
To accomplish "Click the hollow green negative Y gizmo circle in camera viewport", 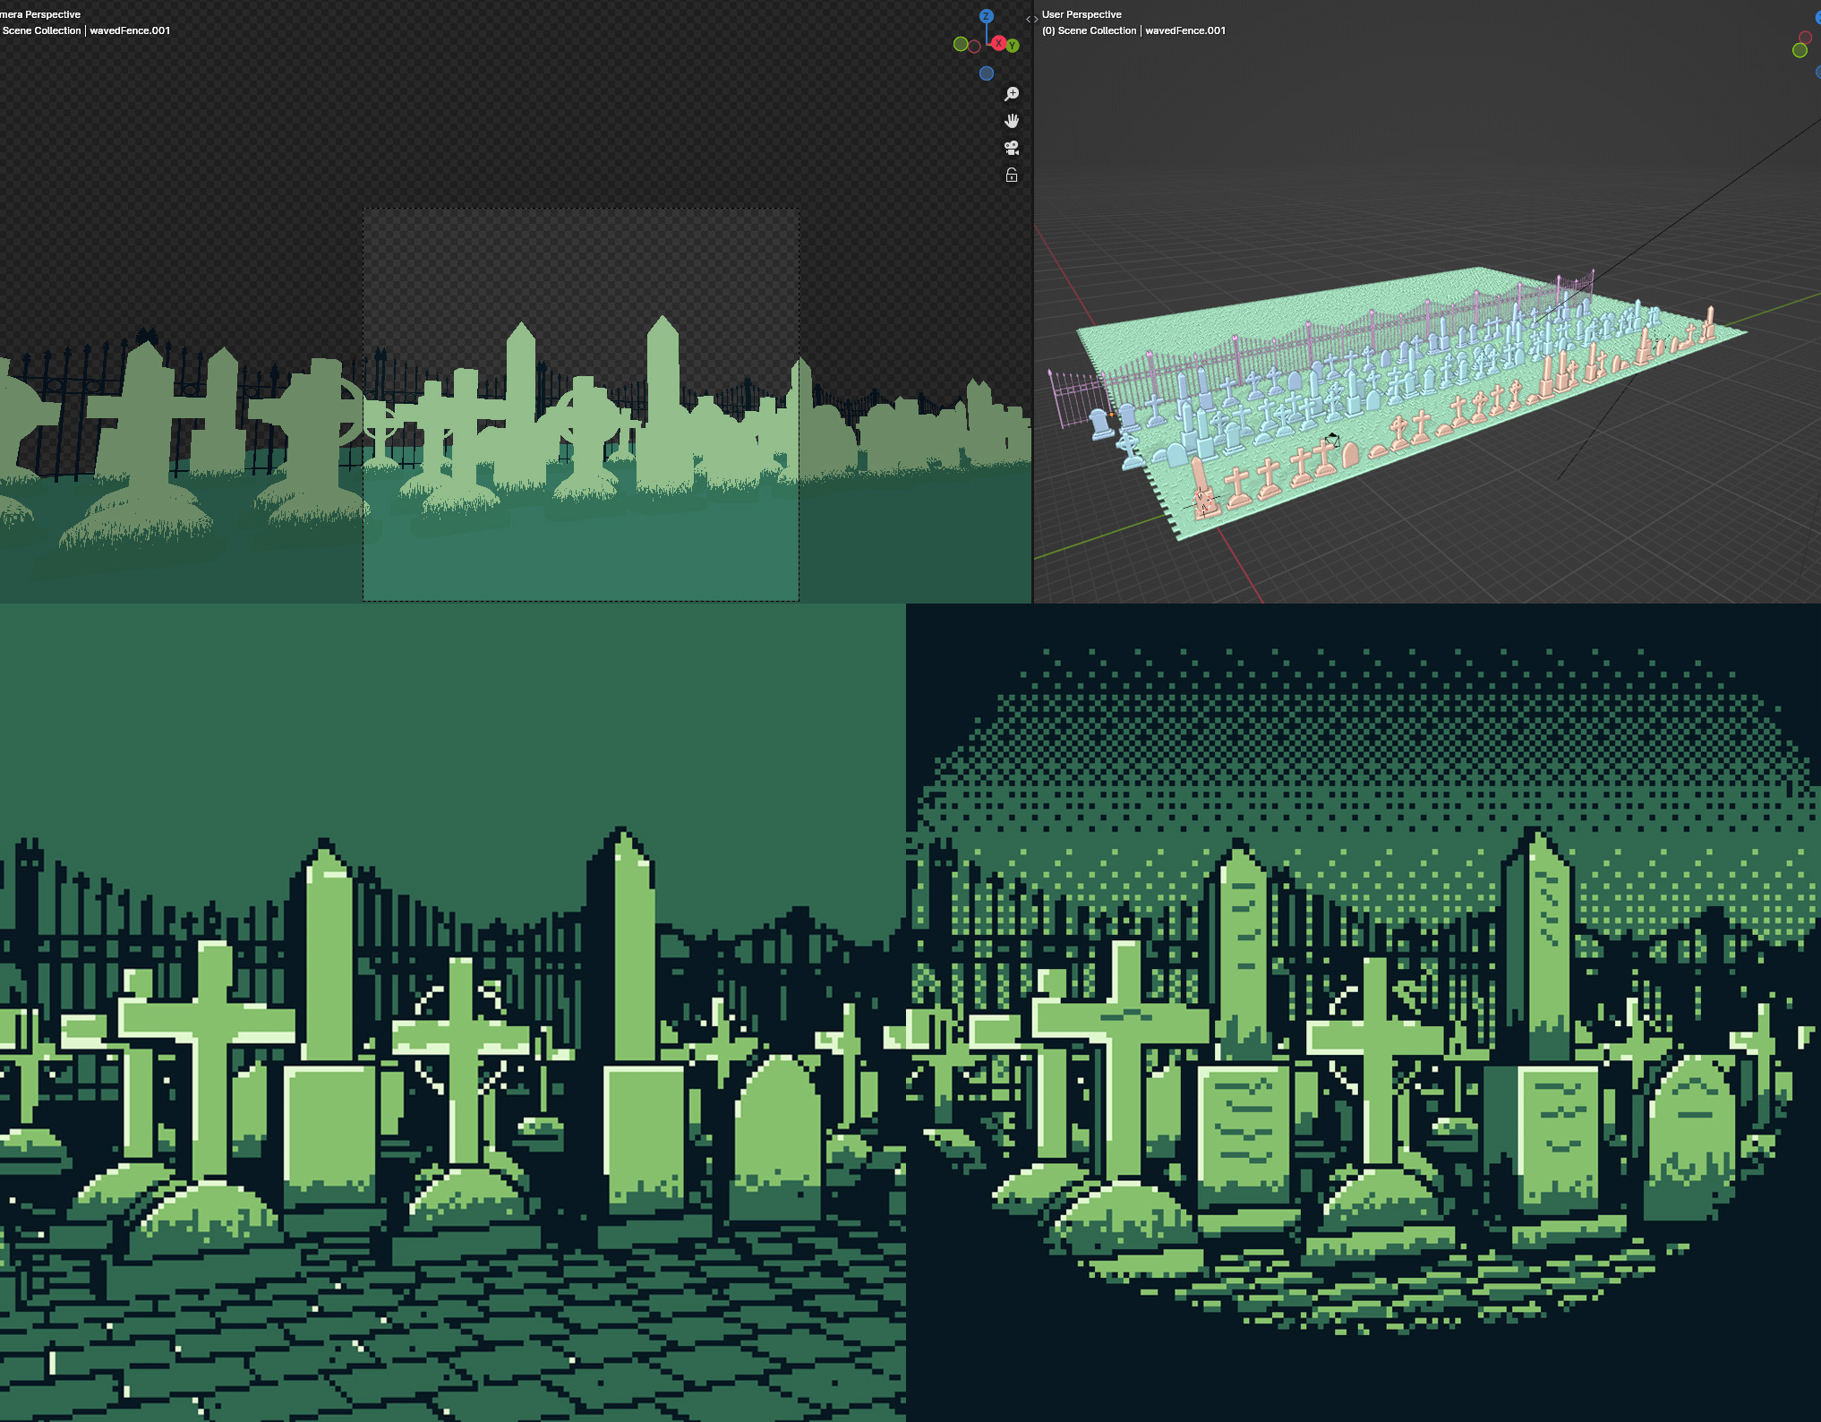I will pyautogui.click(x=960, y=44).
